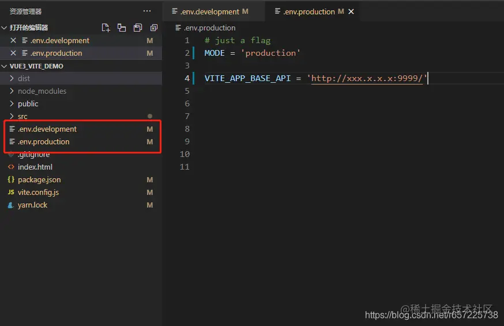
Task: Click the New Untitled File icon
Action: pos(106,28)
